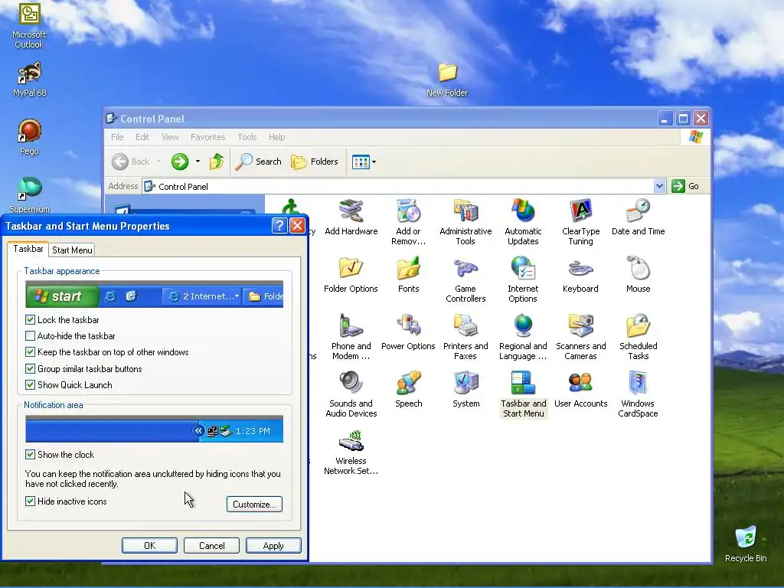The width and height of the screenshot is (784, 588).
Task: Select the New Folder desktop icon
Action: tap(447, 80)
